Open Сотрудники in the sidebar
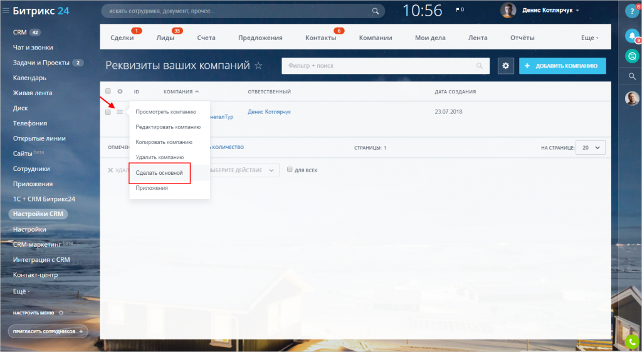This screenshot has width=642, height=352. click(31, 168)
